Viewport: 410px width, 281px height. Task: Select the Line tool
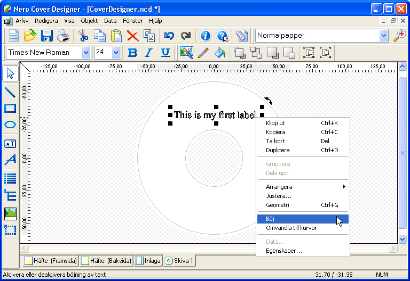pos(10,92)
